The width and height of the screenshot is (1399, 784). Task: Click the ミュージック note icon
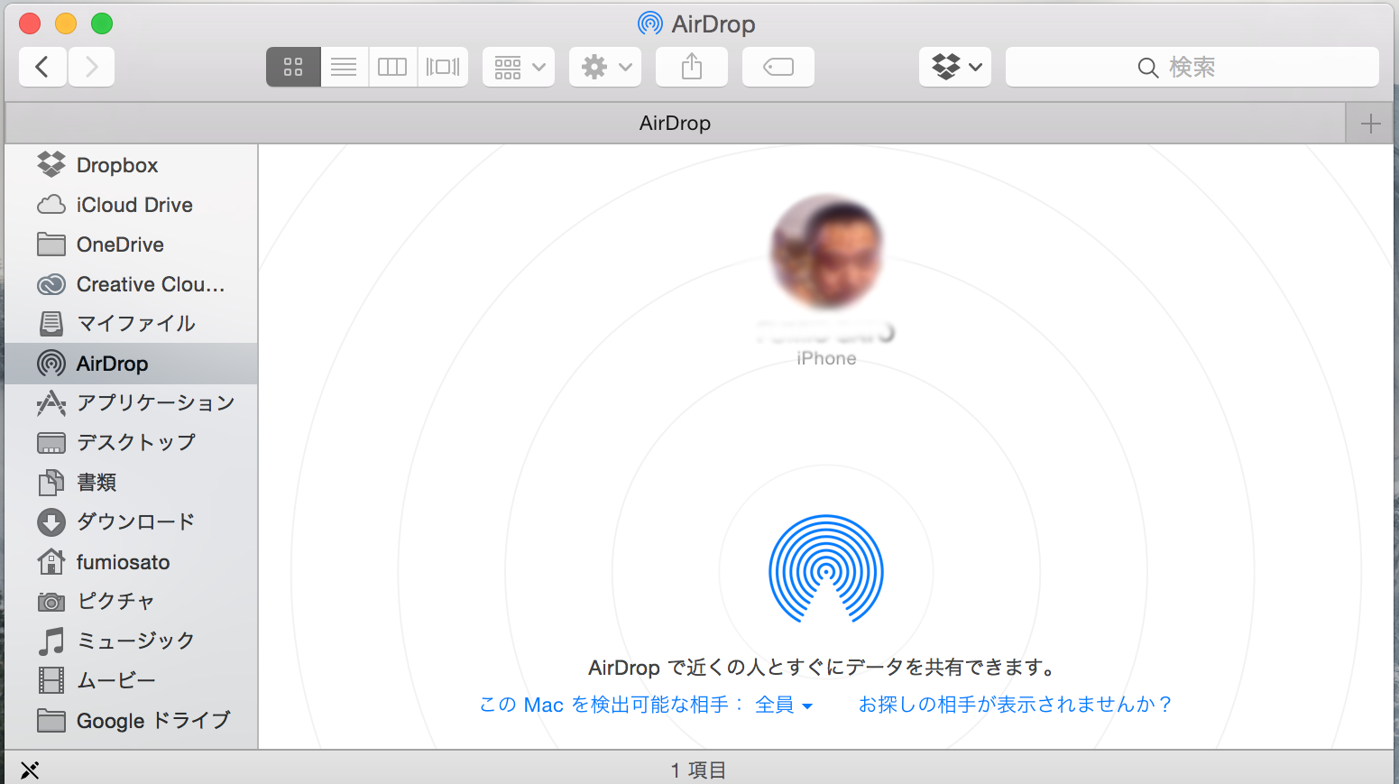pyautogui.click(x=51, y=641)
